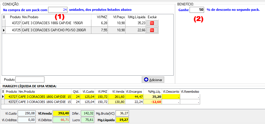Click the Qtd. column header
This screenshot has height=124, width=265.
[76, 92]
